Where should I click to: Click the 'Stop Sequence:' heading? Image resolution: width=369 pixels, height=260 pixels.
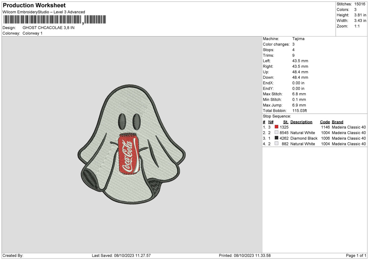pos(277,116)
